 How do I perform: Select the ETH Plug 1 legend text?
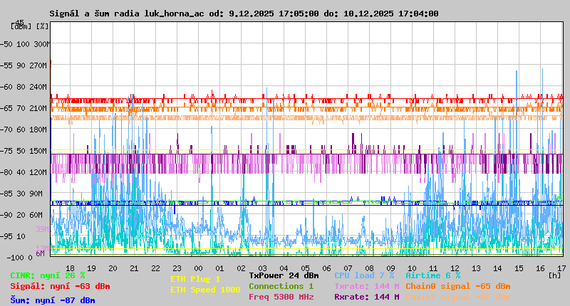pyautogui.click(x=195, y=280)
